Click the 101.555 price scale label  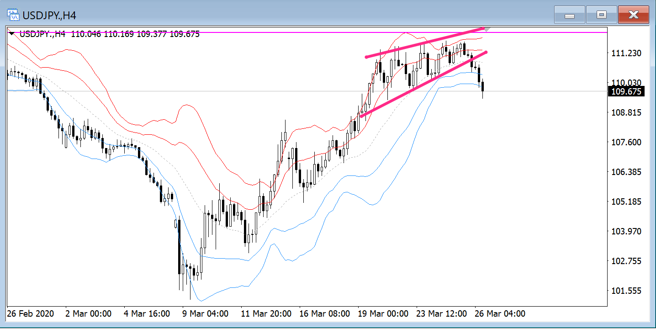(626, 291)
